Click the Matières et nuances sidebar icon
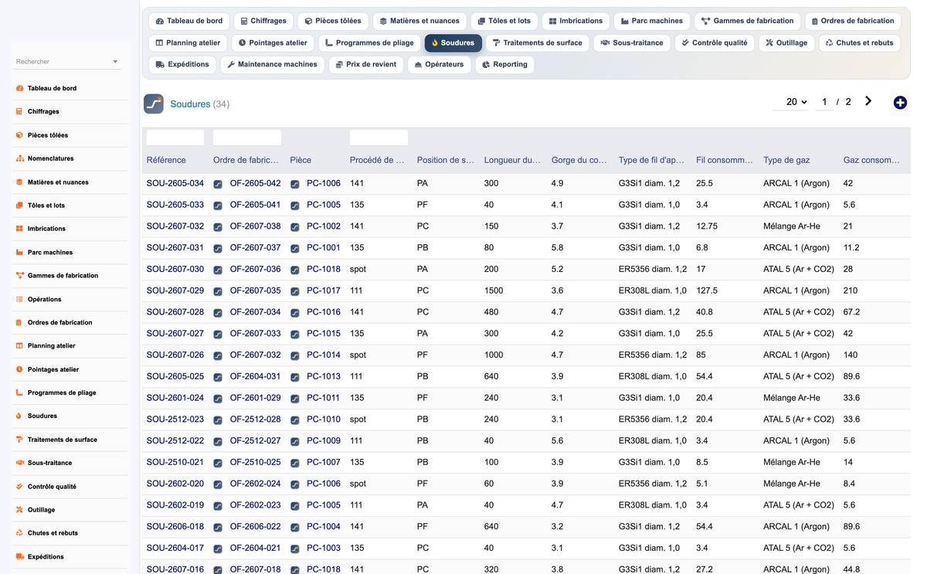This screenshot has width=927, height=574. [19, 182]
